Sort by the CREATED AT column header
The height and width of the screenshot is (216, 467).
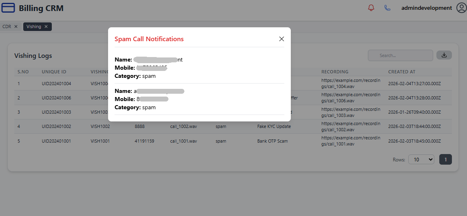tap(402, 72)
